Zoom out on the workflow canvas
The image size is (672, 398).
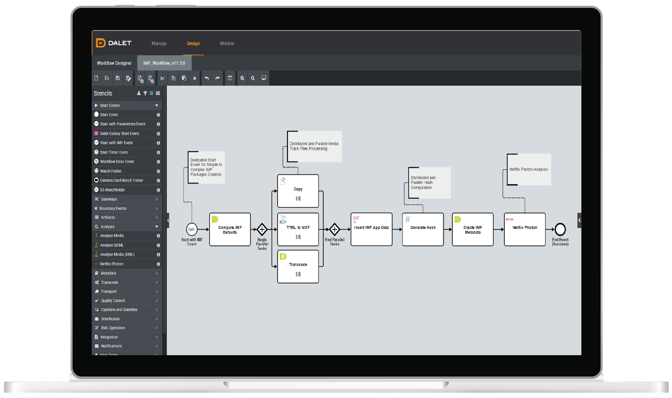253,78
